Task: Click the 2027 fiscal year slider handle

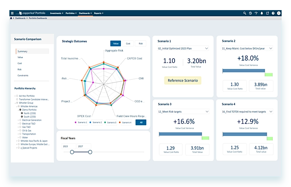Action: coord(90,152)
